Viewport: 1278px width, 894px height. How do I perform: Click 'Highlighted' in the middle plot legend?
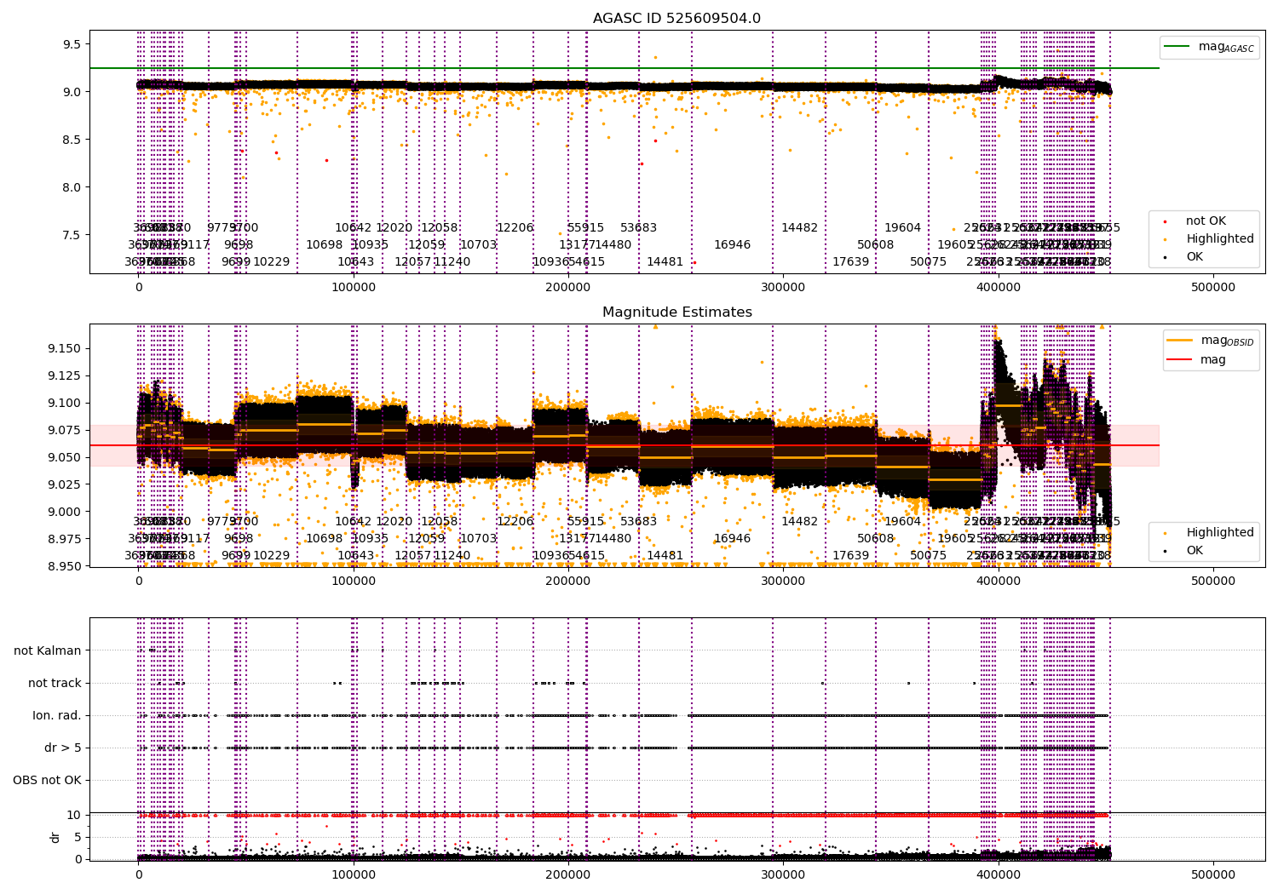click(x=1220, y=533)
